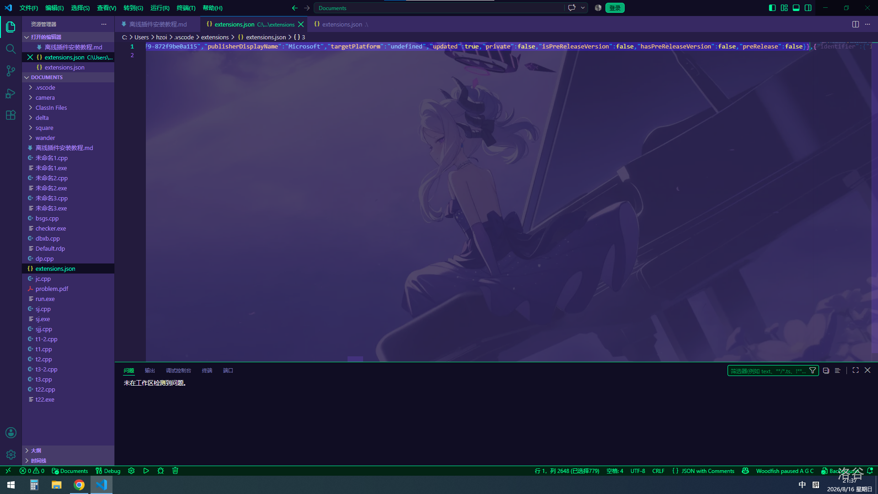Expand the delta folder

coord(68,118)
